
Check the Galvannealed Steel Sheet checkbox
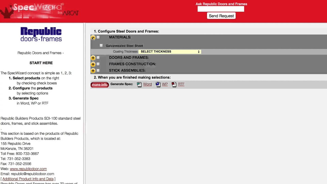pyautogui.click(x=101, y=45)
